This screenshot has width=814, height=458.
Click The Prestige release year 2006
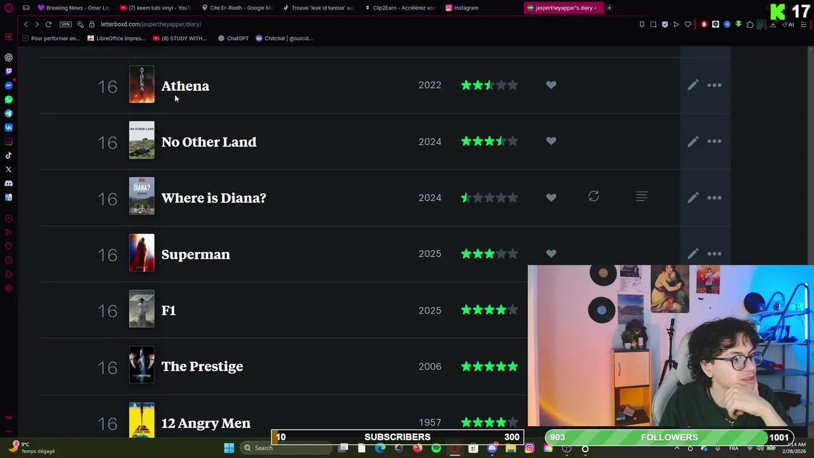click(x=430, y=366)
